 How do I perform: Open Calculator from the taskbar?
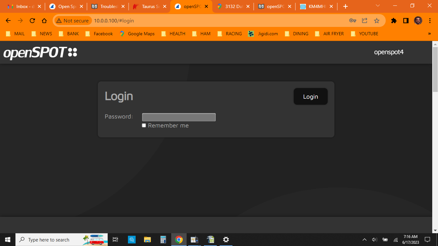[163, 240]
